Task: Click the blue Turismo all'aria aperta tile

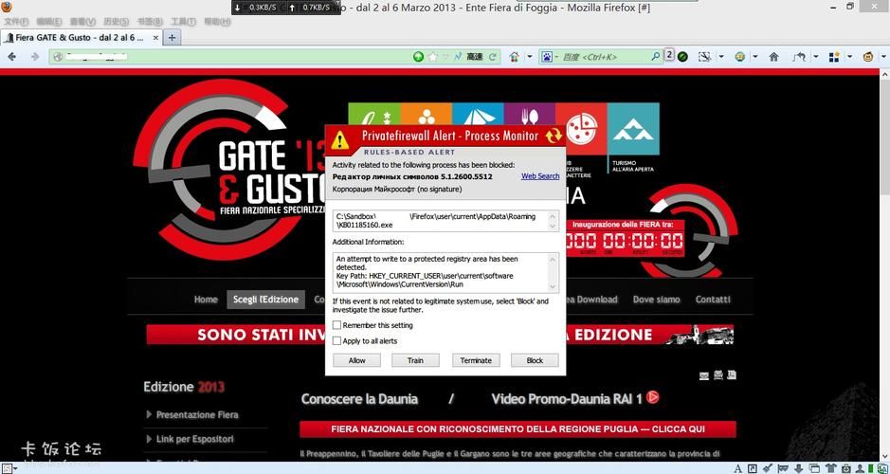Action: pos(633,129)
